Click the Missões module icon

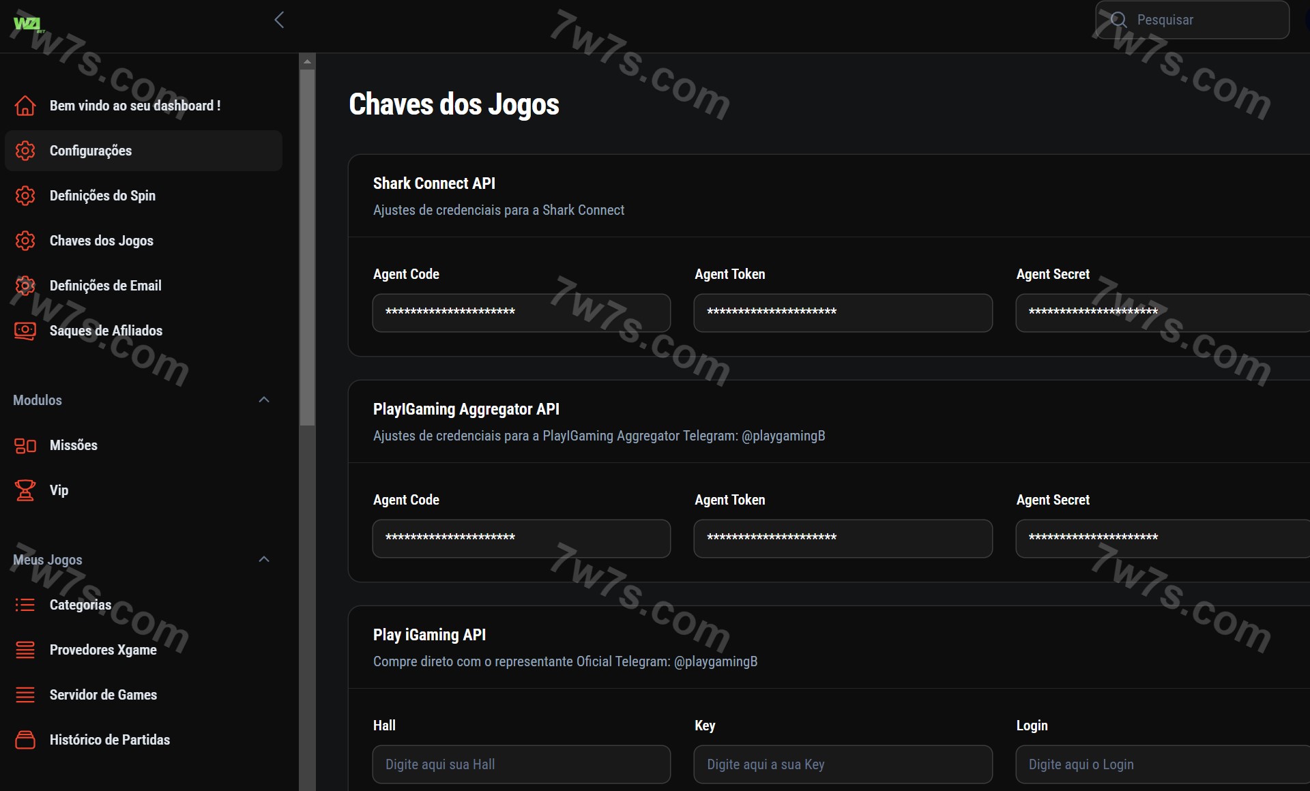pyautogui.click(x=25, y=445)
